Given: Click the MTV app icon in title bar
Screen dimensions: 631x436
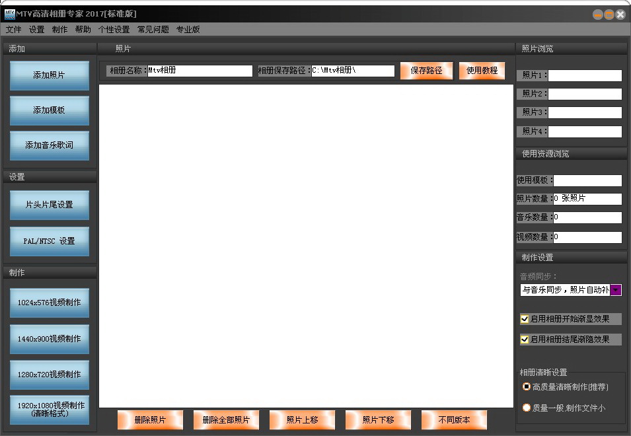Looking at the screenshot, I should tap(10, 14).
